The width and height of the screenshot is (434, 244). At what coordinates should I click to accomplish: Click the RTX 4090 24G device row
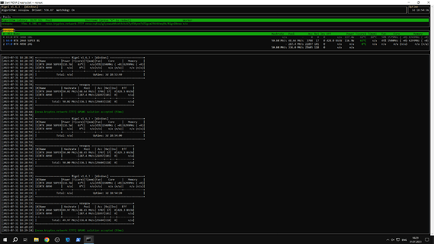tap(215, 44)
